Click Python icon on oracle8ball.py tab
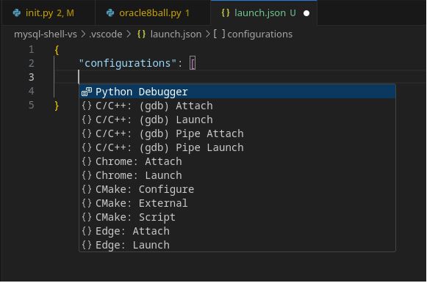This screenshot has width=427, height=283. [110, 12]
